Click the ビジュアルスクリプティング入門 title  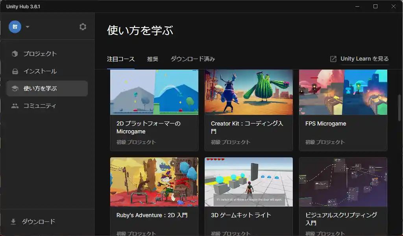(x=341, y=219)
